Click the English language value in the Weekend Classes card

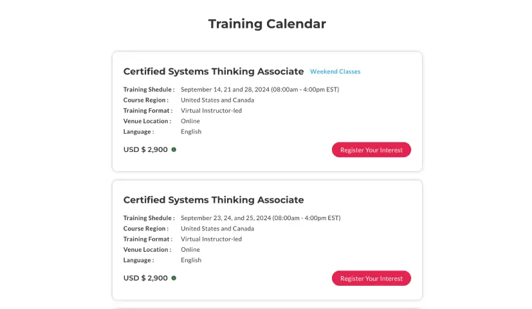click(191, 131)
